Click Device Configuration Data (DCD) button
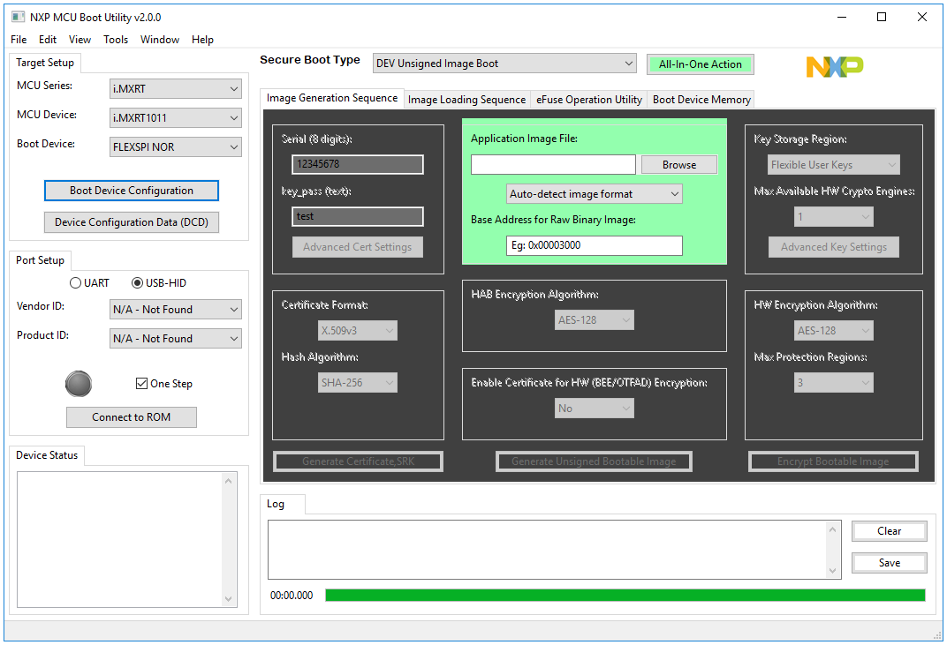The image size is (947, 645). (x=131, y=222)
